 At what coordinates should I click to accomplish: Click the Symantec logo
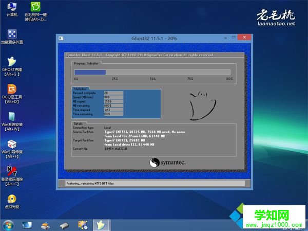167,163
